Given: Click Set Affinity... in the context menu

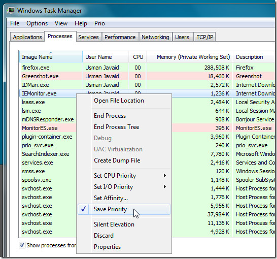Looking at the screenshot, I should 111,198.
